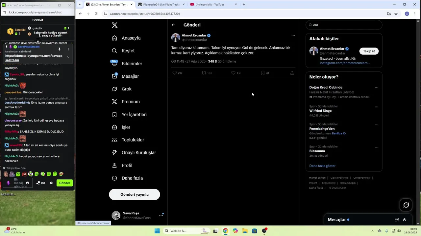The height and width of the screenshot is (236, 421).
Task: Open options for Fenerbahçe'den trend
Action: tap(377, 125)
